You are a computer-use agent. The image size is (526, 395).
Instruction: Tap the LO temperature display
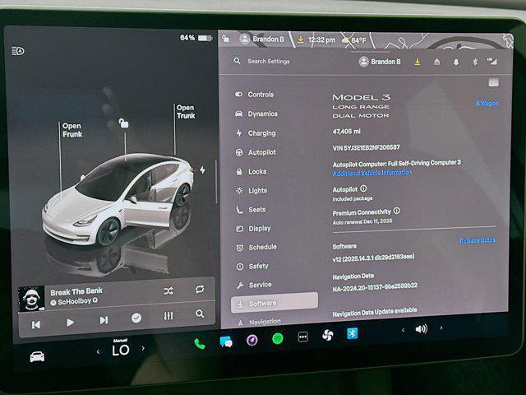[121, 349]
